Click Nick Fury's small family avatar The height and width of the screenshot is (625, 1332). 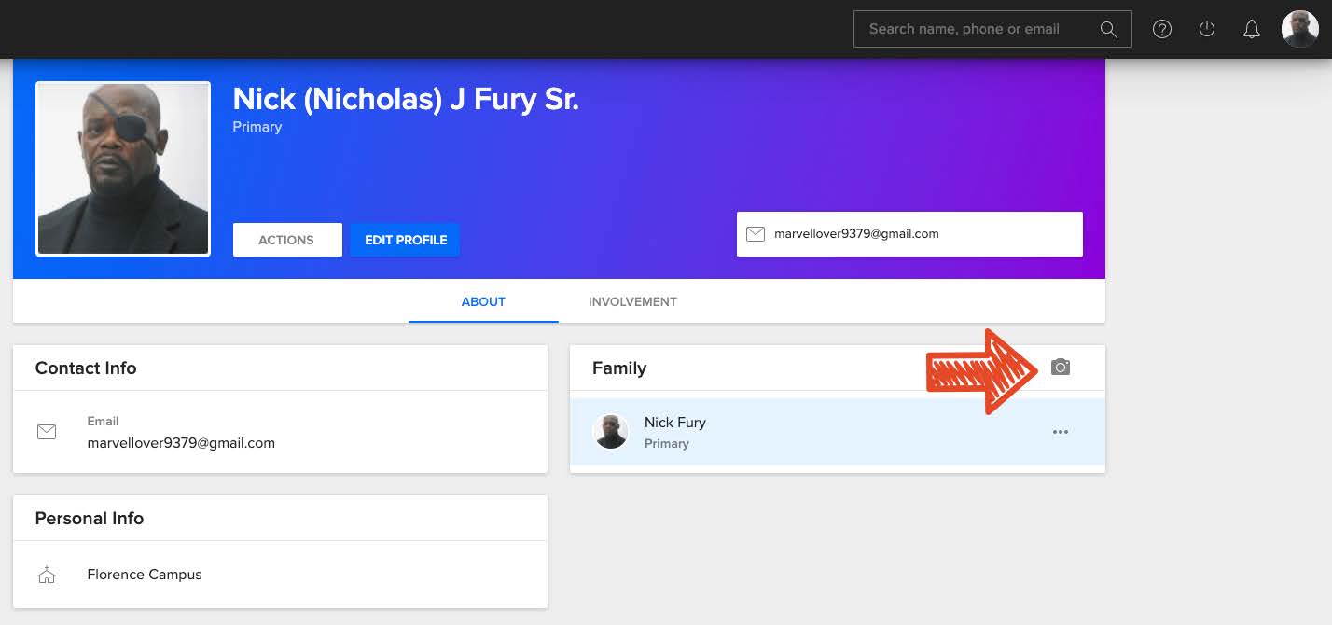(611, 432)
